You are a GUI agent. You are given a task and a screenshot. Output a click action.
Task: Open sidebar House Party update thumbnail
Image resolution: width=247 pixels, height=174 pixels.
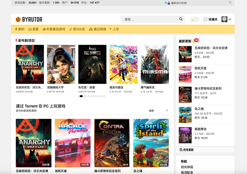coord(185,135)
